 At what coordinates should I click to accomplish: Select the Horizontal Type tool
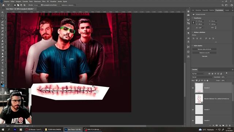(3, 63)
